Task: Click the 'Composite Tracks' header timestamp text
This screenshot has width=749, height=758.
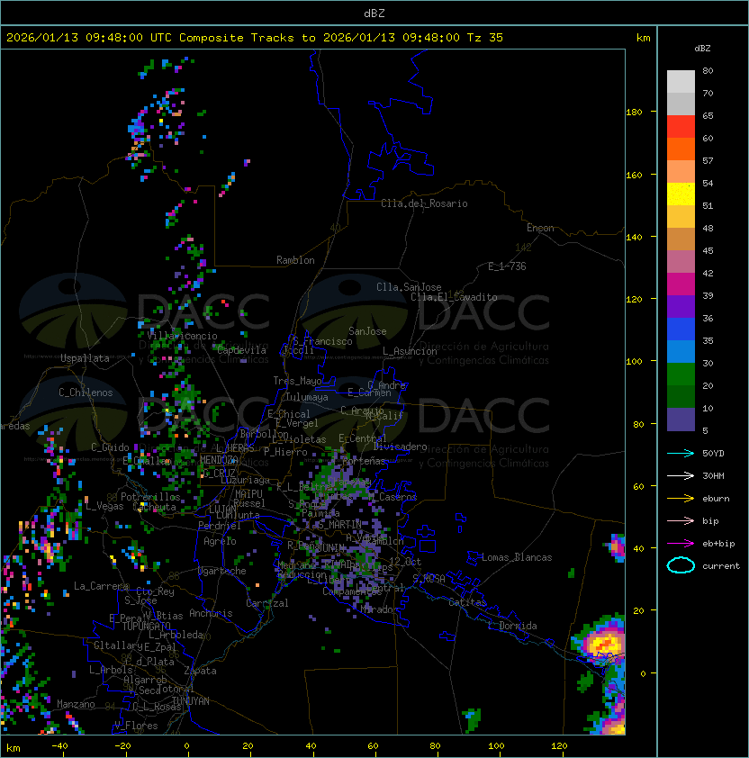Action: point(255,37)
